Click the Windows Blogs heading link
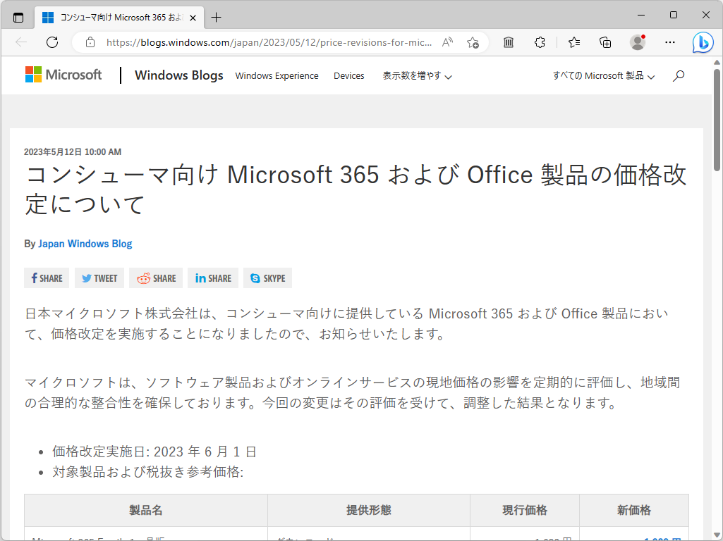Viewport: 723px width, 541px height. (x=178, y=75)
